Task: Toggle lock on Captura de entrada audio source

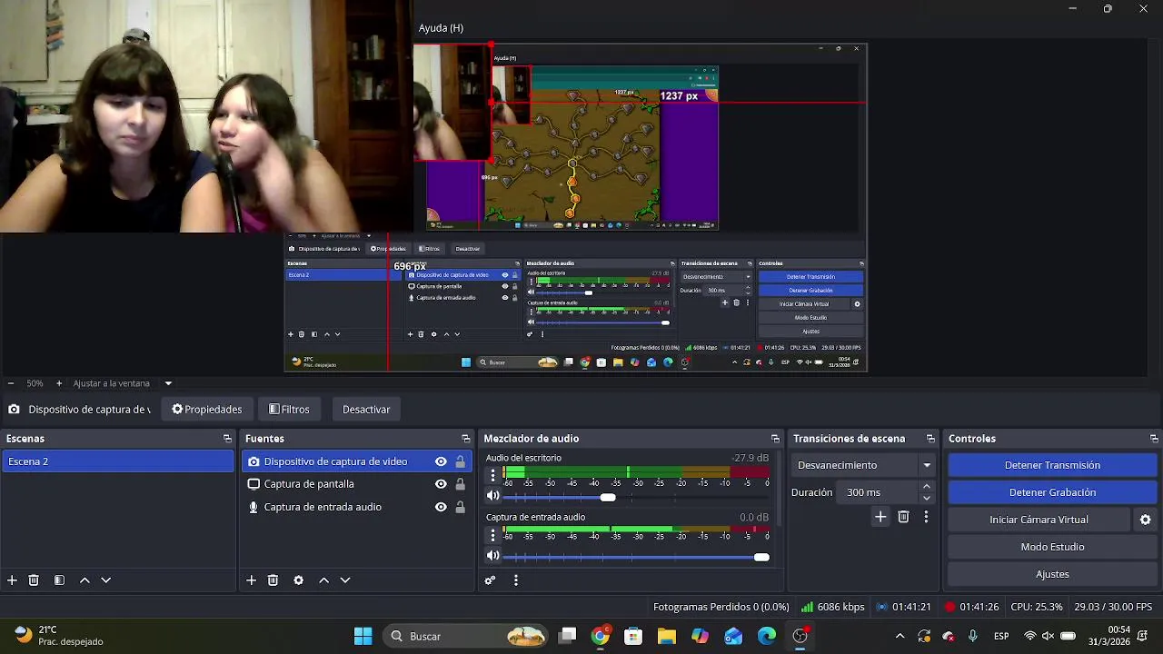Action: pos(460,507)
